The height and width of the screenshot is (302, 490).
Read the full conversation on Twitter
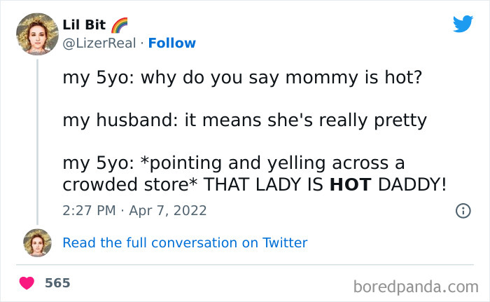tap(185, 242)
